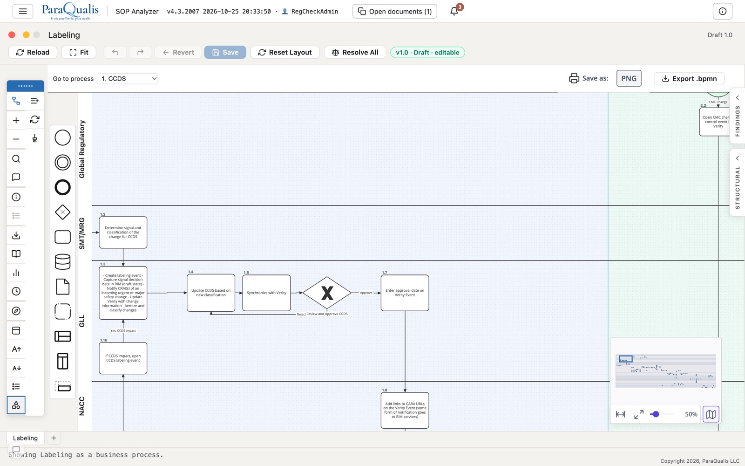745x466 pixels.
Task: Select the data store cylinder shape
Action: 62,262
